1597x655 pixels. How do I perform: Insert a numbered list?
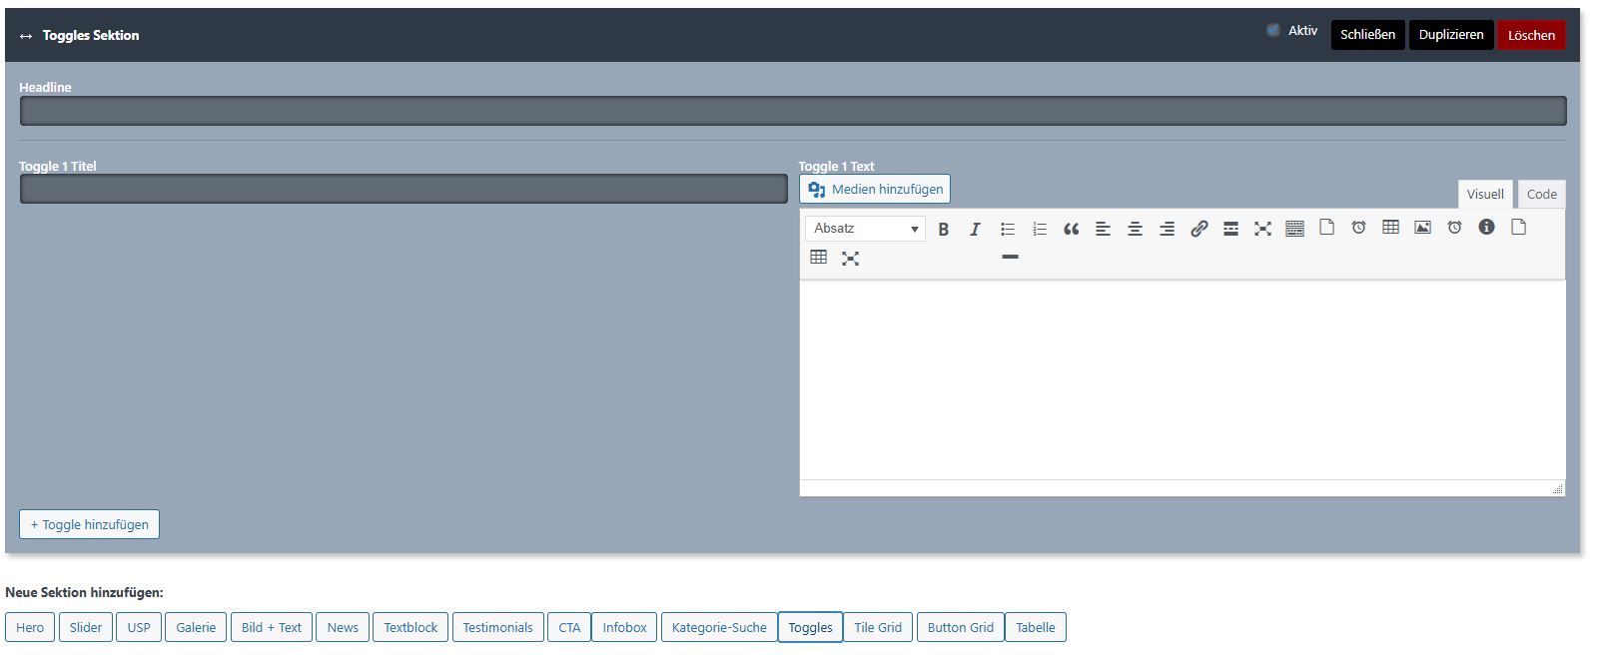coord(1039,229)
